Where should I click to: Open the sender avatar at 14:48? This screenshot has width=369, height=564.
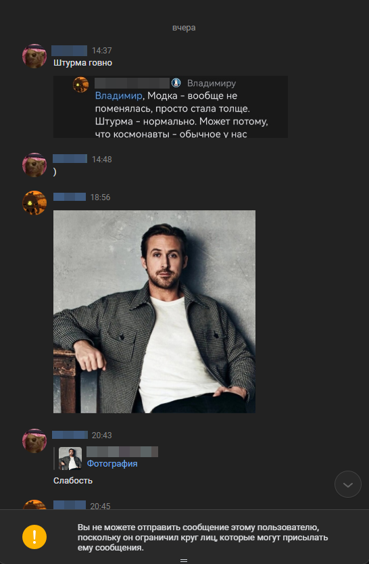tap(34, 165)
